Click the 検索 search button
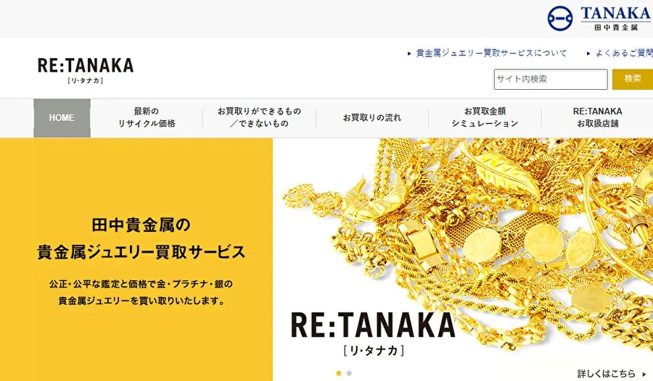653x381 pixels. tap(633, 79)
